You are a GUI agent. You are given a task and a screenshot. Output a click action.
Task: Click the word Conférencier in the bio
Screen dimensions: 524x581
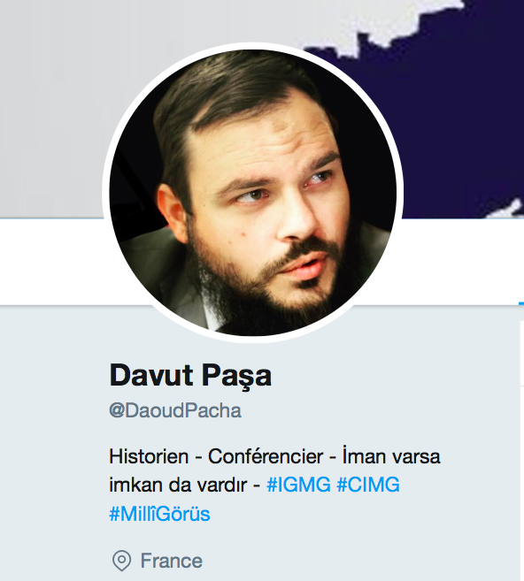(266, 456)
